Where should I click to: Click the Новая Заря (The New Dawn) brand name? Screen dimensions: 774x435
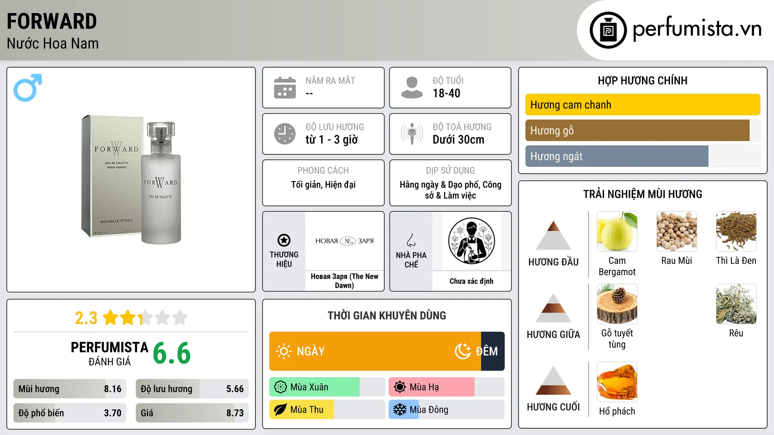pos(344,281)
